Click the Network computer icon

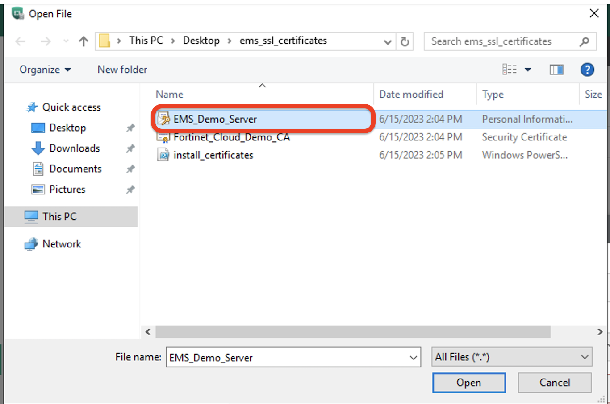31,244
